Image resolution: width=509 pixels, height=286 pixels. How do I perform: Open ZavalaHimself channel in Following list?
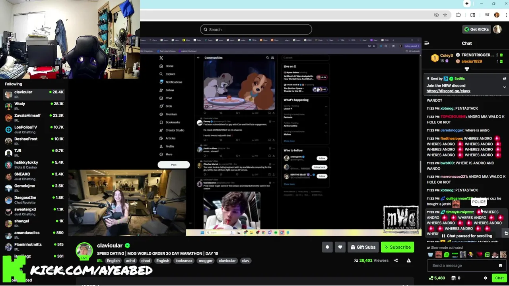pyautogui.click(x=34, y=118)
